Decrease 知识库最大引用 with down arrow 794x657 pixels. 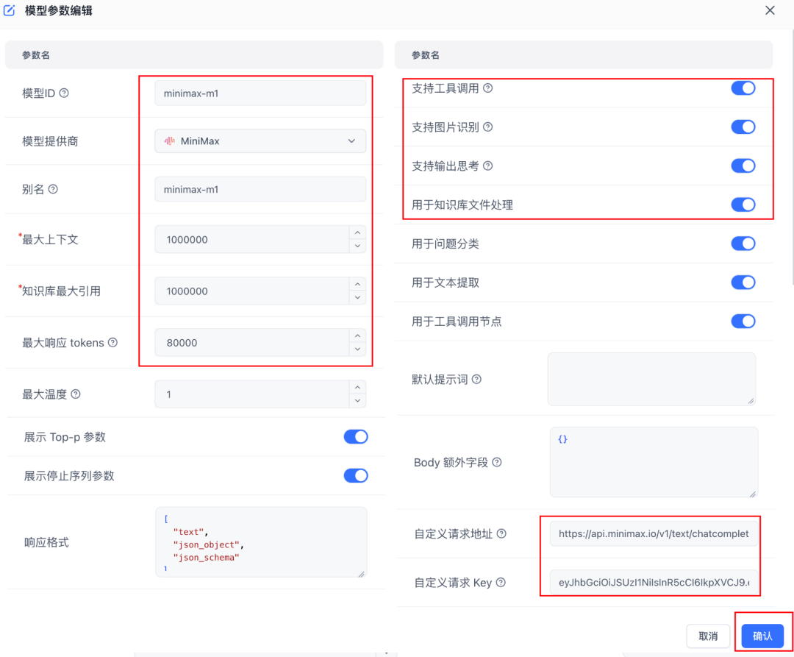[357, 298]
